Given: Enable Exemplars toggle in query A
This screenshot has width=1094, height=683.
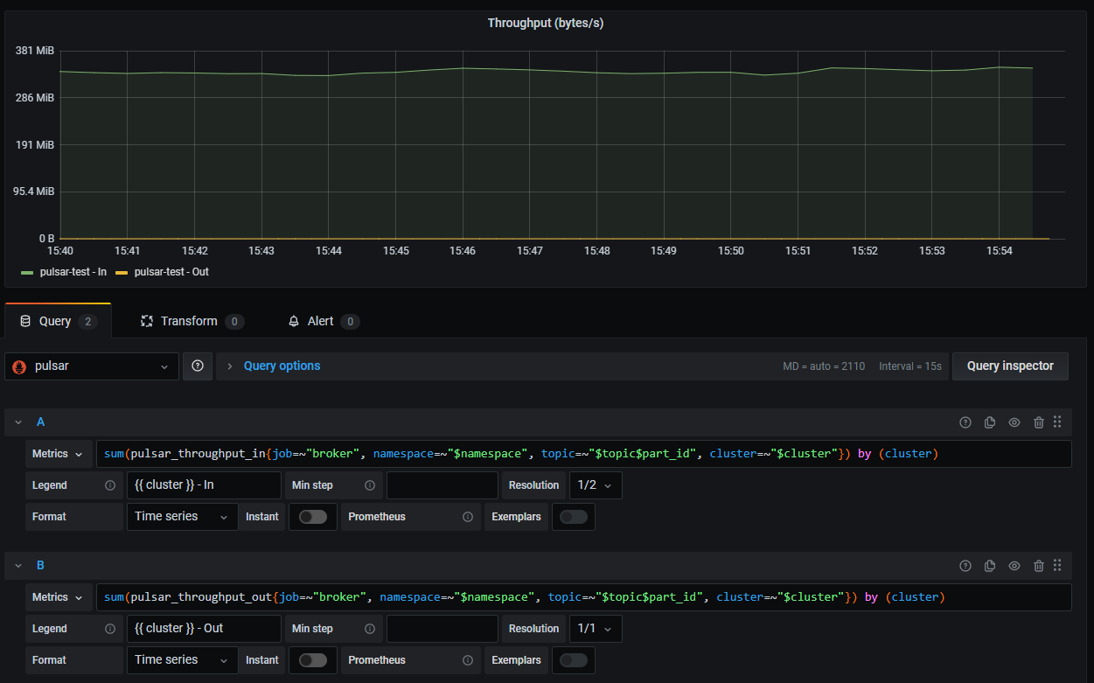Looking at the screenshot, I should pyautogui.click(x=574, y=517).
